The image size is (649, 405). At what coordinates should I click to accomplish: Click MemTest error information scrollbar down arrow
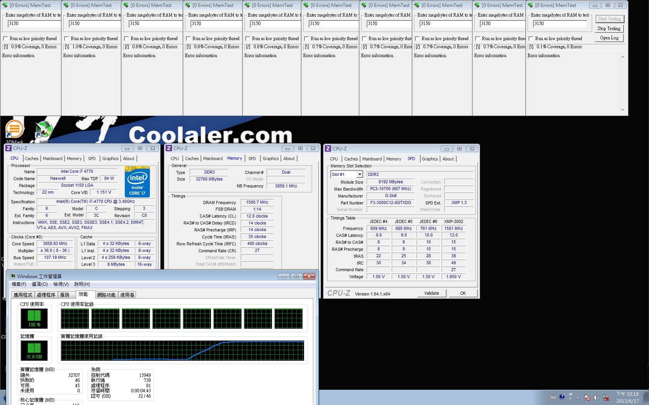click(x=623, y=110)
